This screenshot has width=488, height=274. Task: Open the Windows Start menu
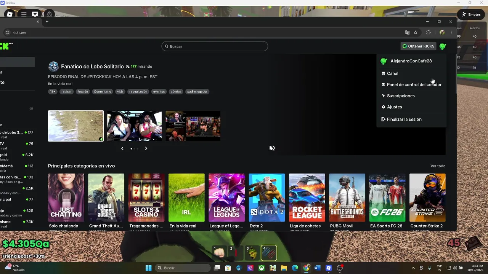point(149,268)
